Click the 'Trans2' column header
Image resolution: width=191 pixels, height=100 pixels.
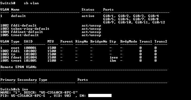pos(161,41)
